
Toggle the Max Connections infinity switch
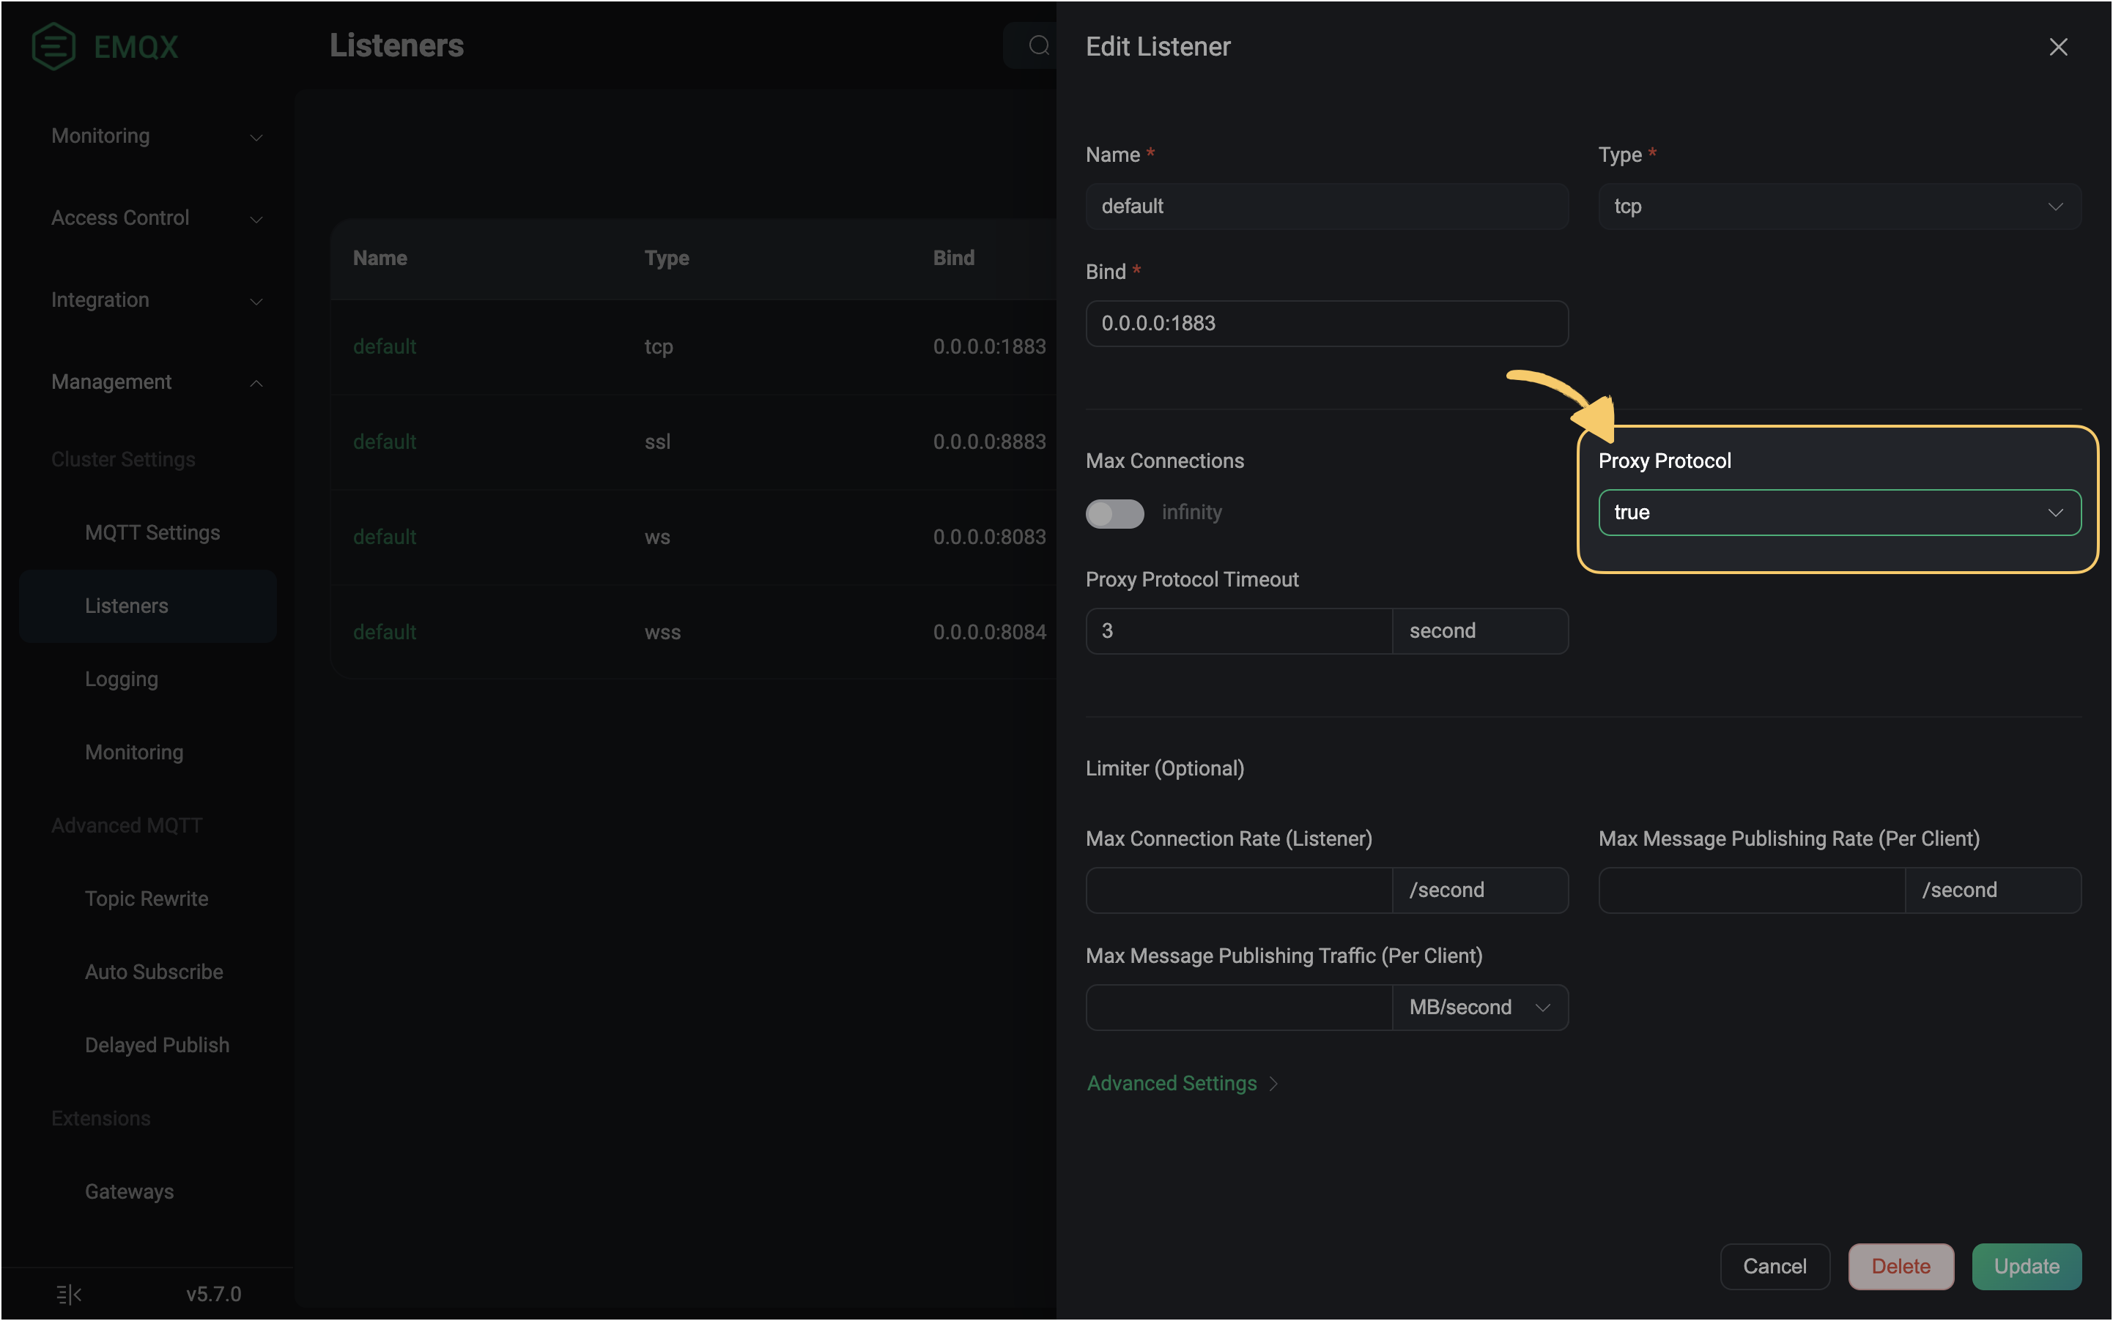point(1113,511)
